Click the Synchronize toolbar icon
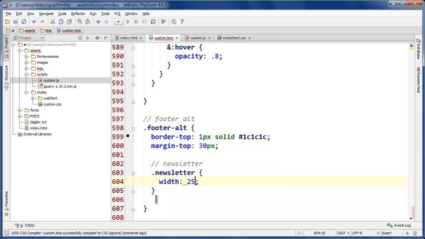The width and height of the screenshot is (425, 239). click(24, 22)
